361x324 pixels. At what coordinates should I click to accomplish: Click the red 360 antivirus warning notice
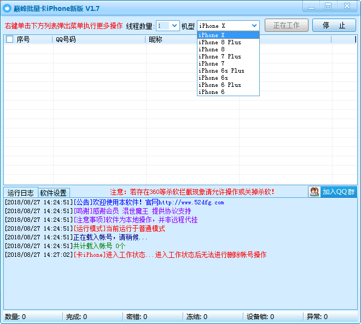(192, 192)
